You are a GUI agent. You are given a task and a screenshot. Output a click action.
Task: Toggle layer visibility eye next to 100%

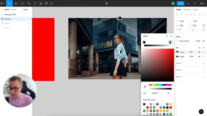click(x=204, y=41)
